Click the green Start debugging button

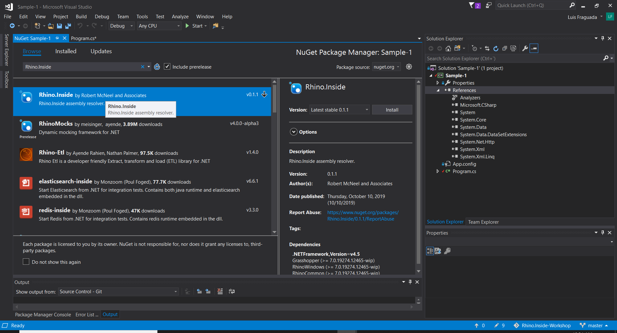196,26
